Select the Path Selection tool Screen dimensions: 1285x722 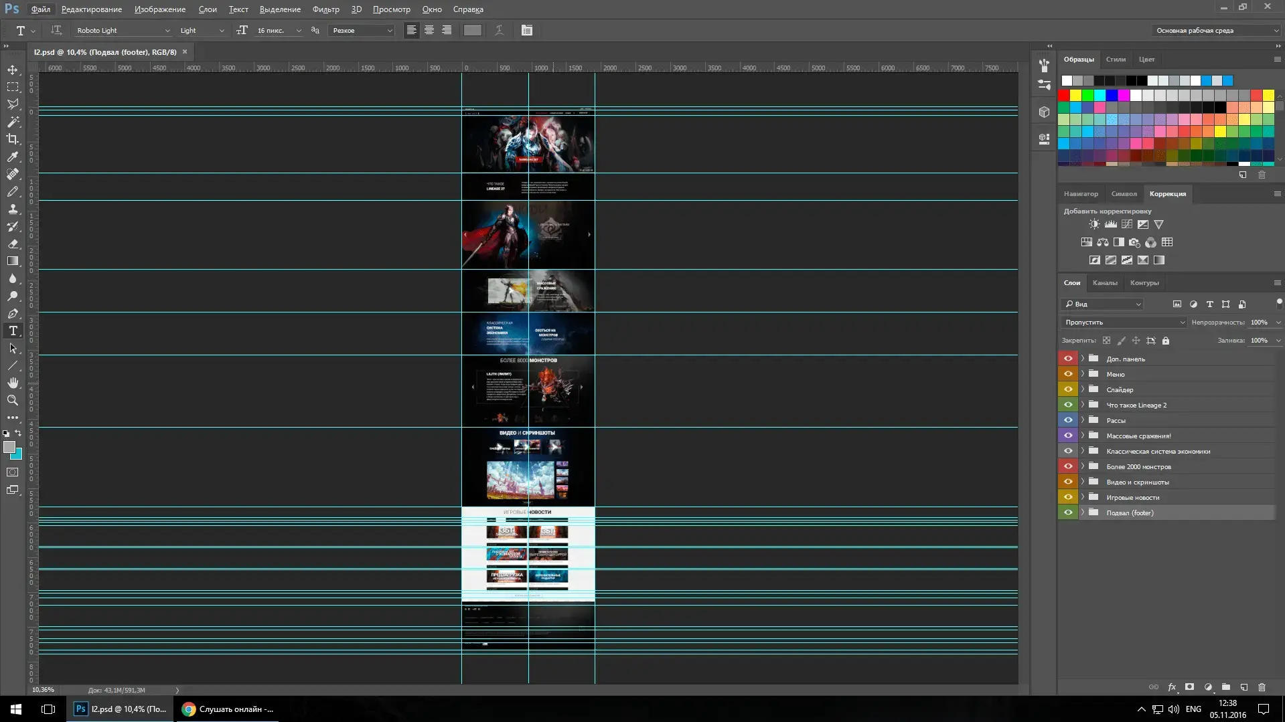click(x=13, y=348)
